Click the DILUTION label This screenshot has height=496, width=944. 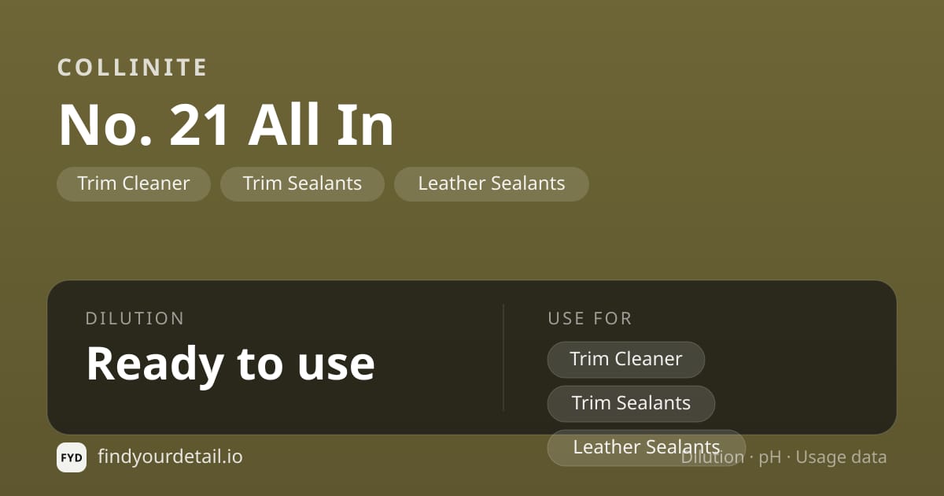coord(135,319)
